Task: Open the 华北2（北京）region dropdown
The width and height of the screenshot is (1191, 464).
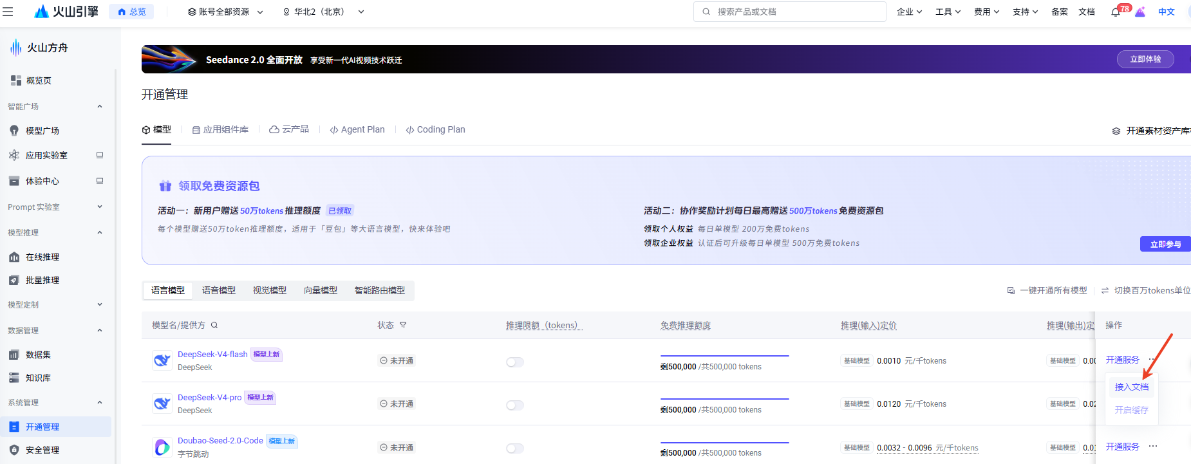Action: pyautogui.click(x=324, y=12)
